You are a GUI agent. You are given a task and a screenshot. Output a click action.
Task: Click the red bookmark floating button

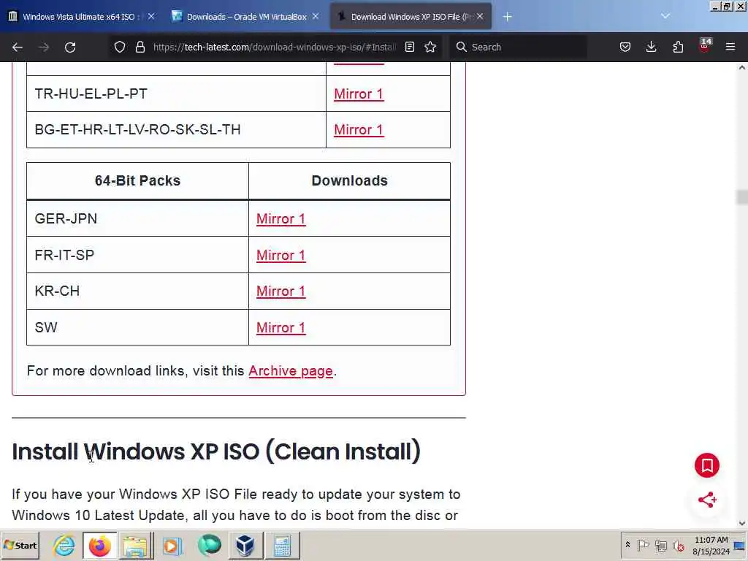point(707,465)
